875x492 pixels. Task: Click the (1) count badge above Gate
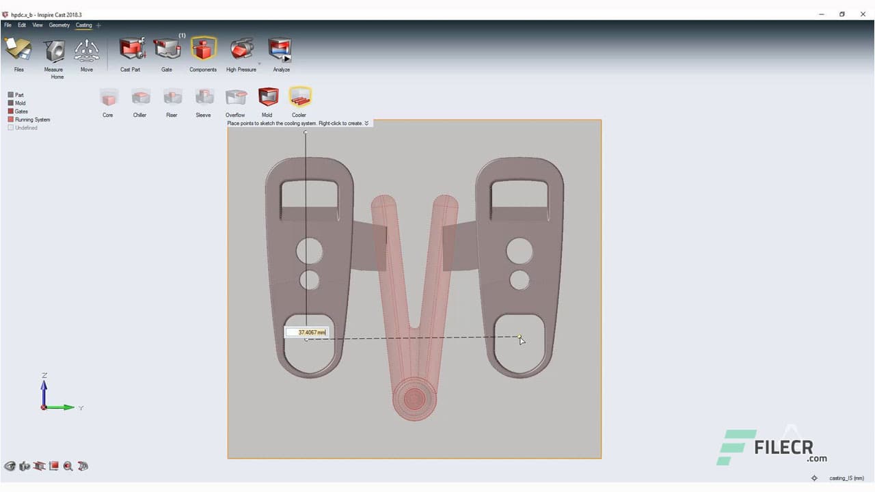click(x=183, y=36)
